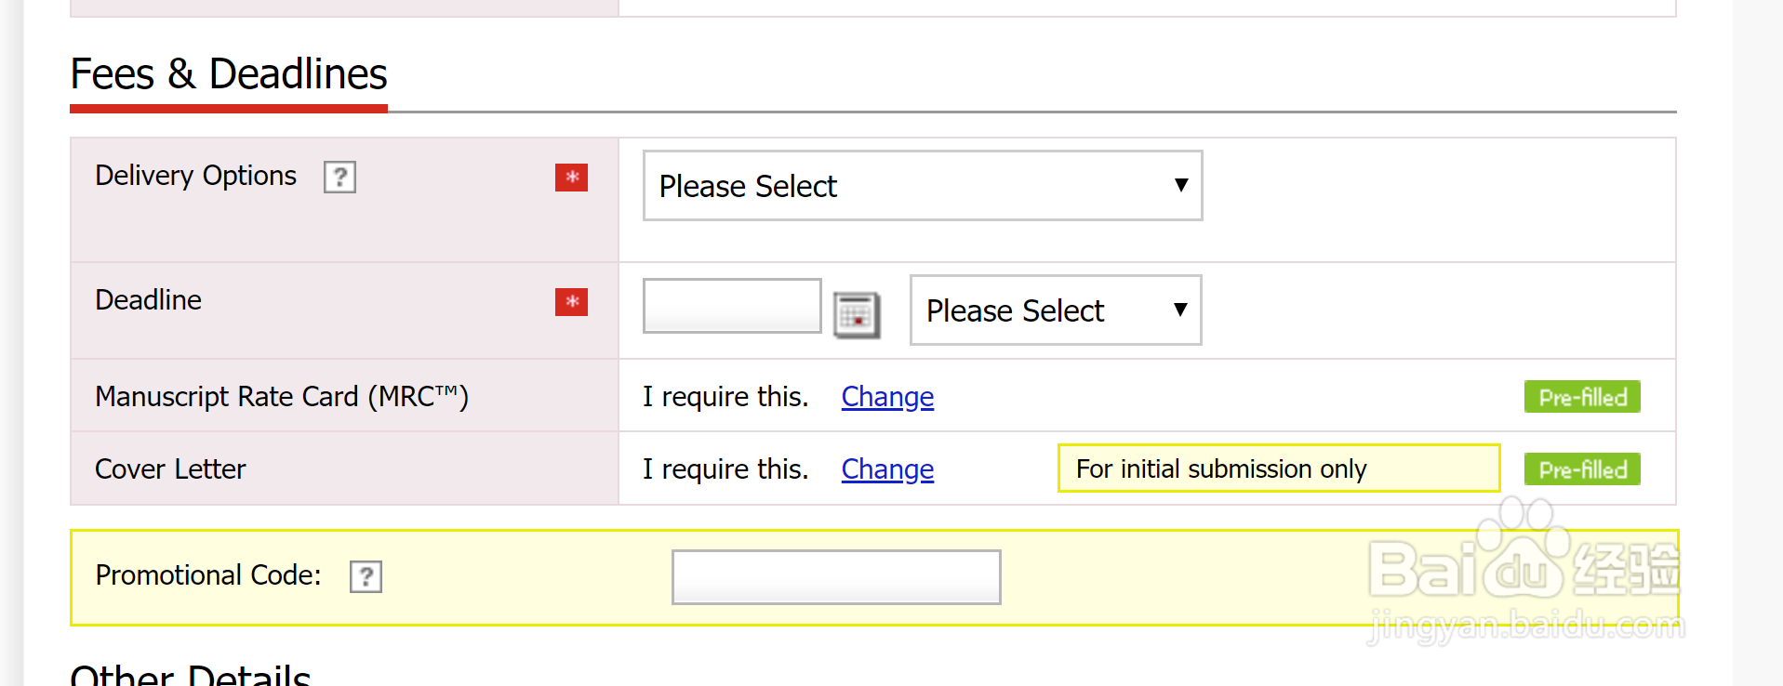
Task: Click the Promotional Code help question mark
Action: click(366, 576)
